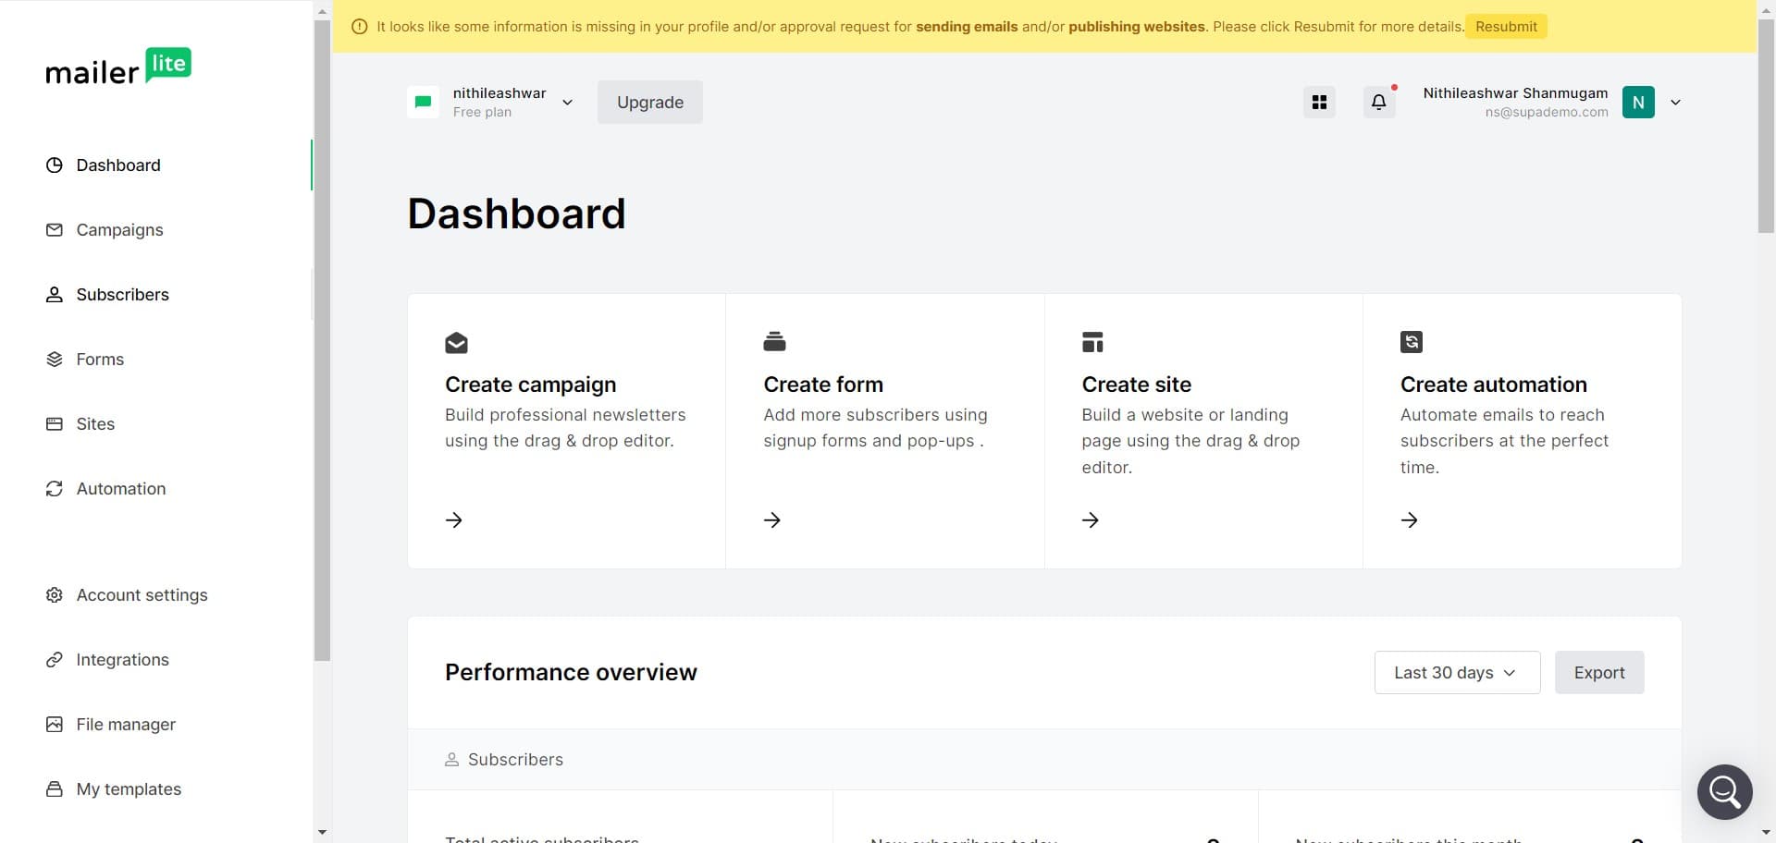Click the Resubmit button in warning banner
1776x843 pixels.
tap(1505, 26)
